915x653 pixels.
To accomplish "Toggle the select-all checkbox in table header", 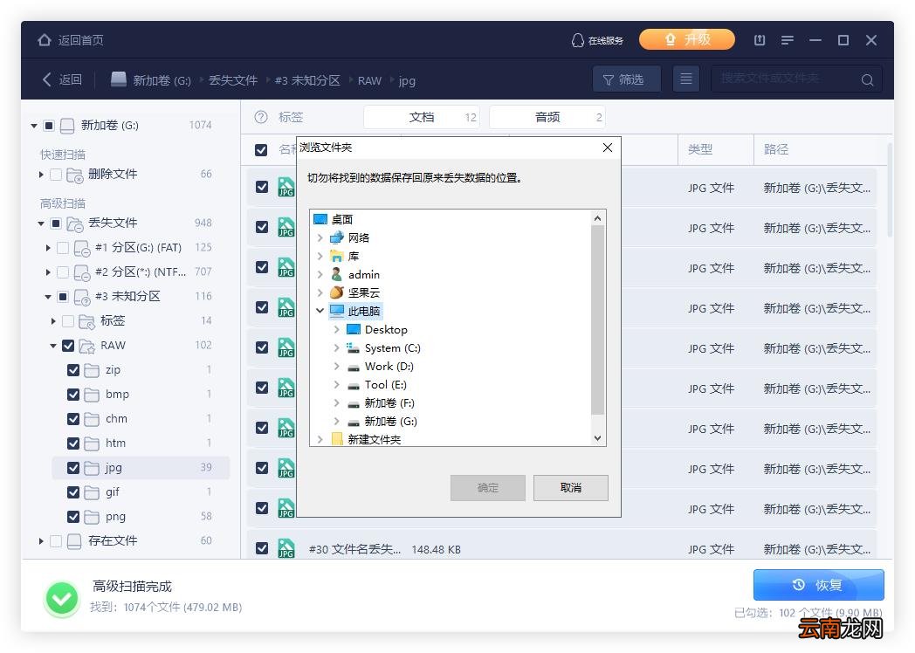I will click(x=261, y=150).
